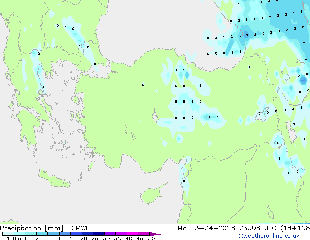This screenshot has height=240, width=310.
Task: Click the '[mm]' unit label
Action: (x=54, y=228)
